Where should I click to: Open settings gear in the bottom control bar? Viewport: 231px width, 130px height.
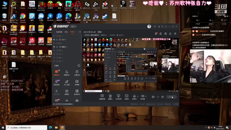coord(163,97)
